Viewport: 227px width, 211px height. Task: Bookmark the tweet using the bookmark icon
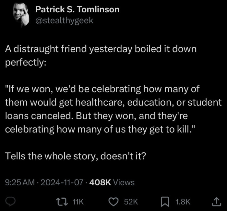[165, 202]
